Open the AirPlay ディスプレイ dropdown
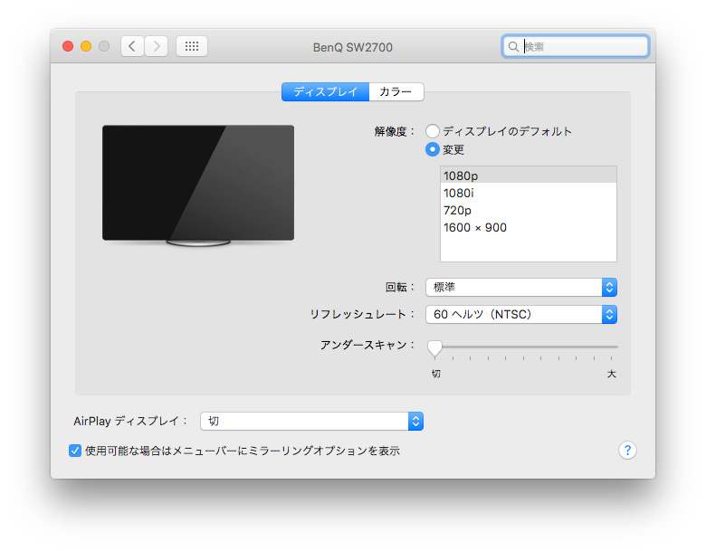This screenshot has height=551, width=706. point(311,422)
